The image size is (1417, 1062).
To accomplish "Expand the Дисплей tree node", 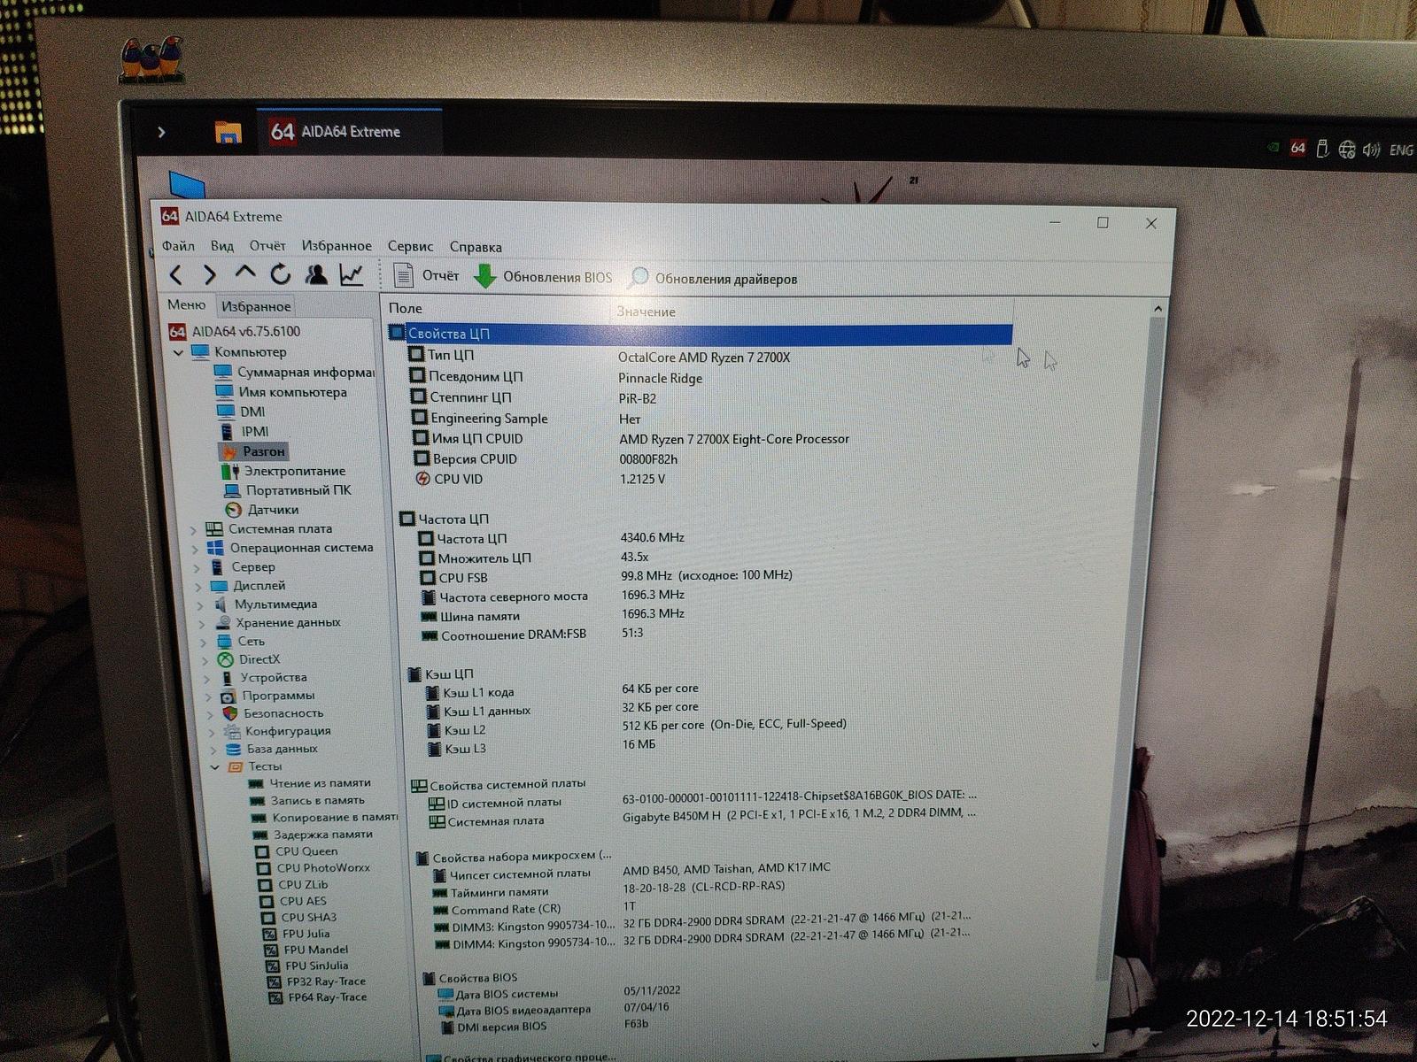I will 199,586.
